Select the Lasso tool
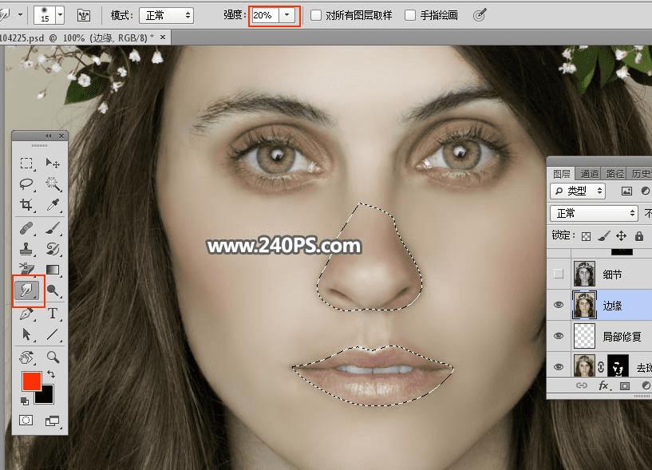Screen dimensions: 652x470 coord(26,184)
